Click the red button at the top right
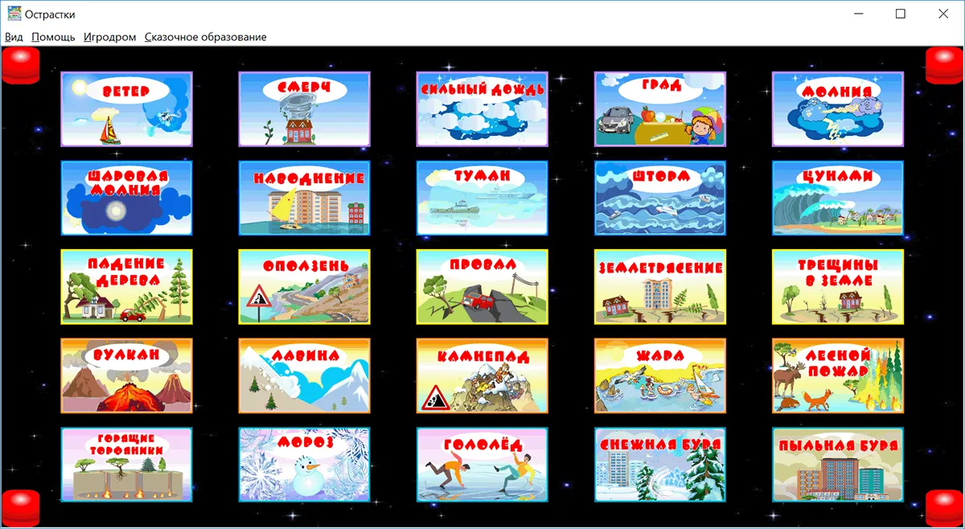This screenshot has height=529, width=965. click(945, 64)
